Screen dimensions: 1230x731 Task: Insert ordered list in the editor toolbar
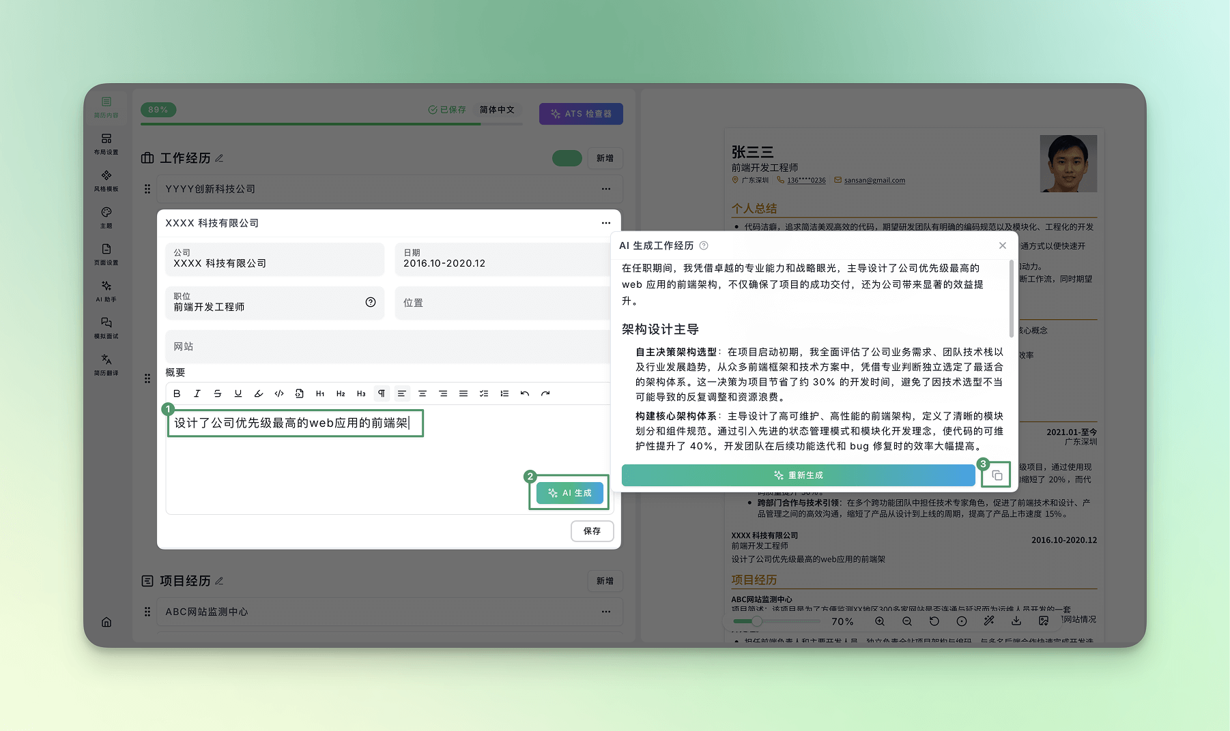pos(504,393)
